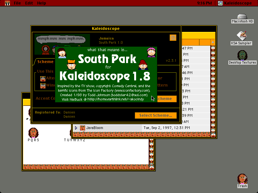Click list window vertical scrollbar

pos(213,89)
